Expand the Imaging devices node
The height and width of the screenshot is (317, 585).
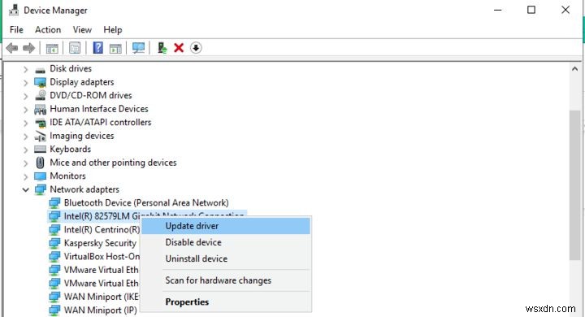pyautogui.click(x=25, y=137)
